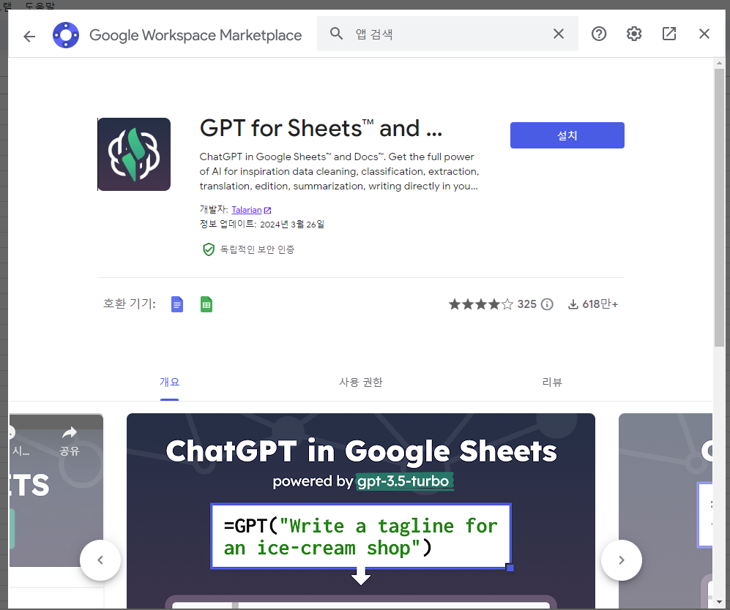
Task: Focus the 앱 검색 search field
Action: click(x=447, y=34)
